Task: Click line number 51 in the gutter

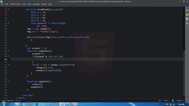Action: [6, 59]
